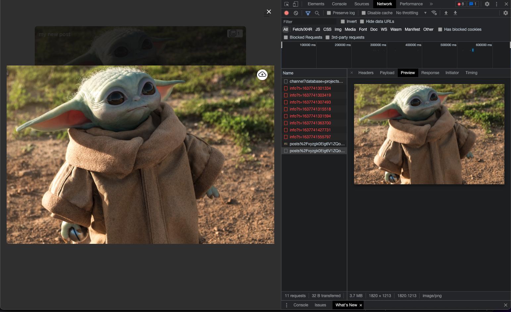This screenshot has width=511, height=312.
Task: Enable Disable cache checkbox
Action: (x=364, y=13)
